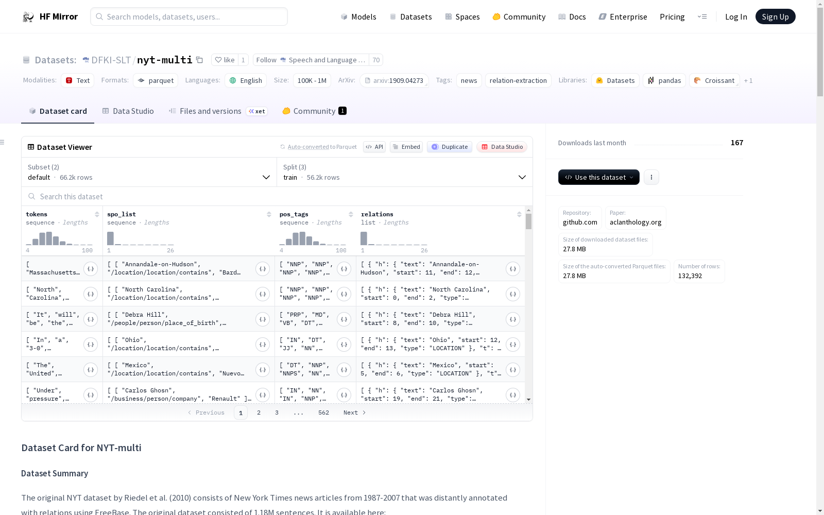Open the Subset default dropdown
This screenshot has height=515, width=824.
[149, 172]
